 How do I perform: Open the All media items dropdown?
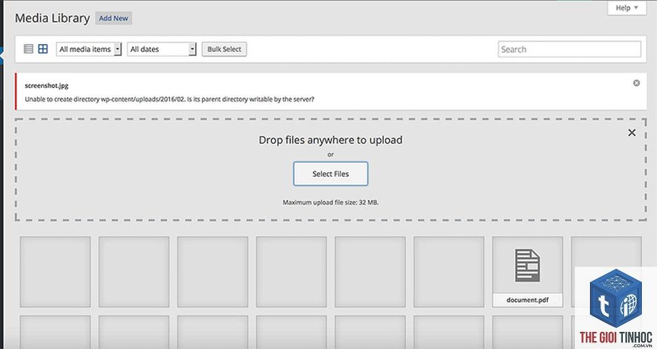(89, 49)
